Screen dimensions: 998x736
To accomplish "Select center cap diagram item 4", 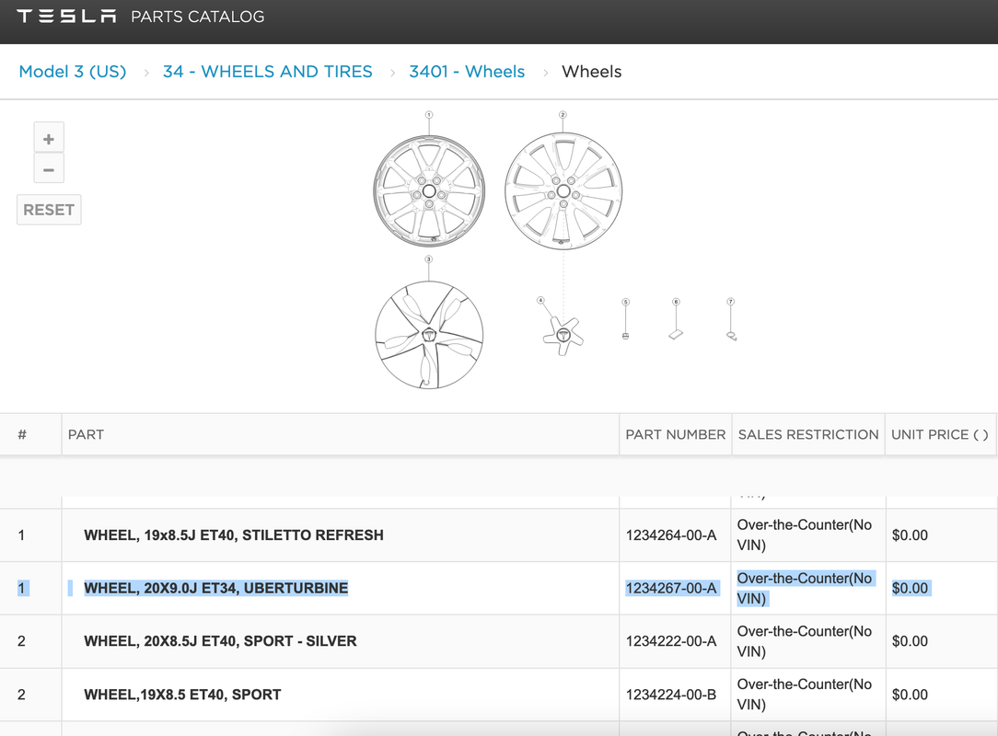I will pos(563,335).
